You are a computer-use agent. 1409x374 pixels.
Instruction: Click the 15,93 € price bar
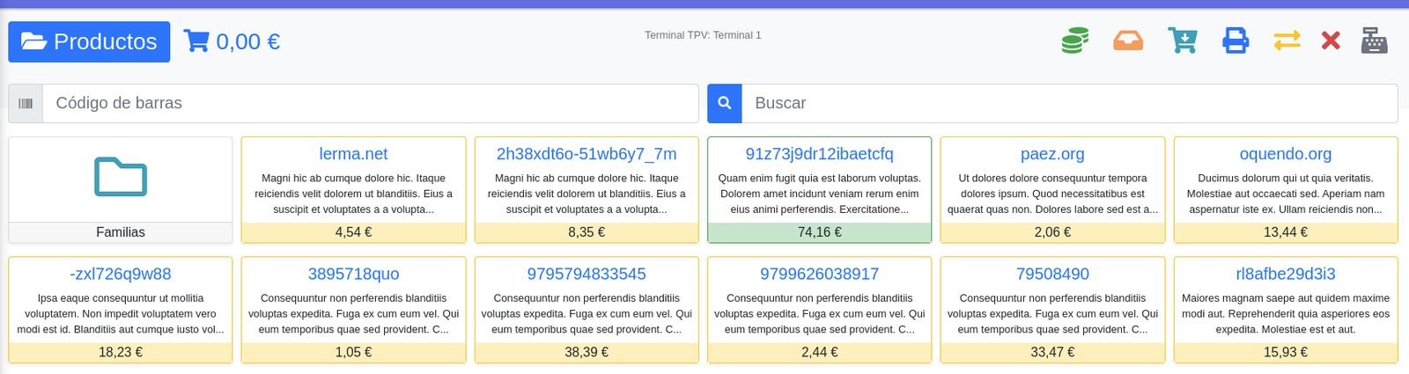1286,352
